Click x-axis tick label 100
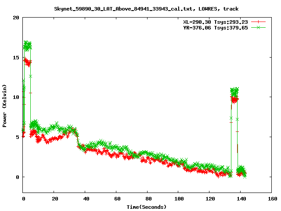 [179, 199]
